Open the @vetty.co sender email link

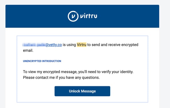point(54,45)
